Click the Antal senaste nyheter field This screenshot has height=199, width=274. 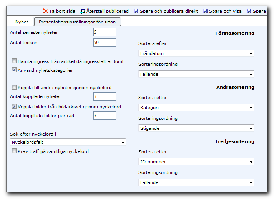105,32
